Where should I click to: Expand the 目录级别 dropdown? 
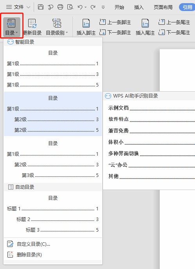[x=57, y=27]
